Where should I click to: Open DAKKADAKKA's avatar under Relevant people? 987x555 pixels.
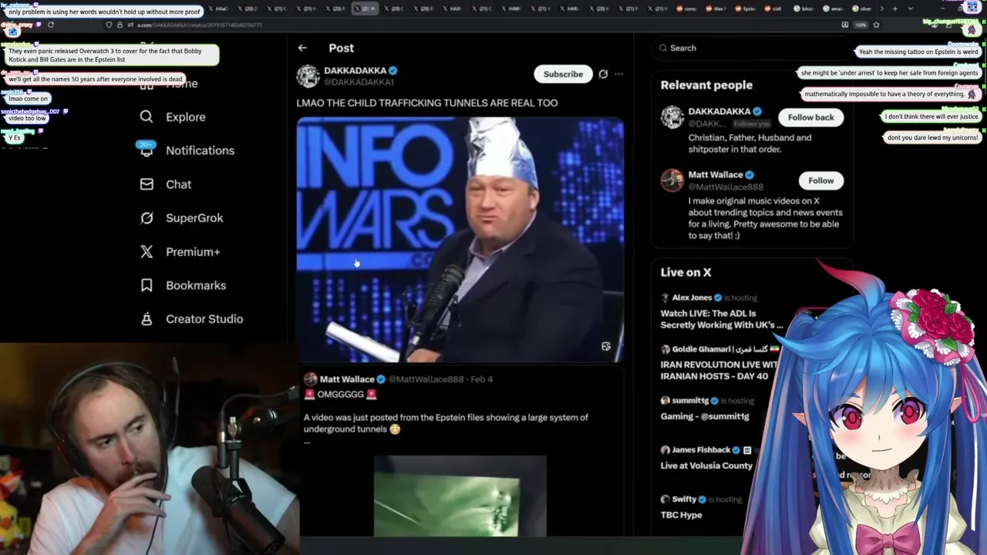pyautogui.click(x=672, y=117)
